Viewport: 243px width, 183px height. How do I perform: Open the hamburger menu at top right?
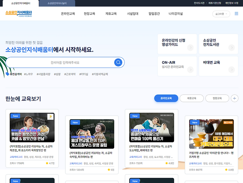236,13
